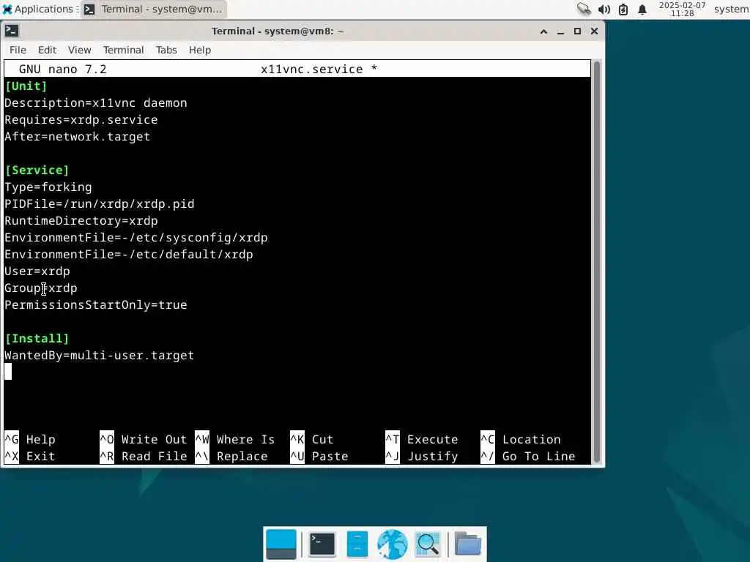Click the [Unit] section header line
This screenshot has height=562, width=750.
coord(26,86)
